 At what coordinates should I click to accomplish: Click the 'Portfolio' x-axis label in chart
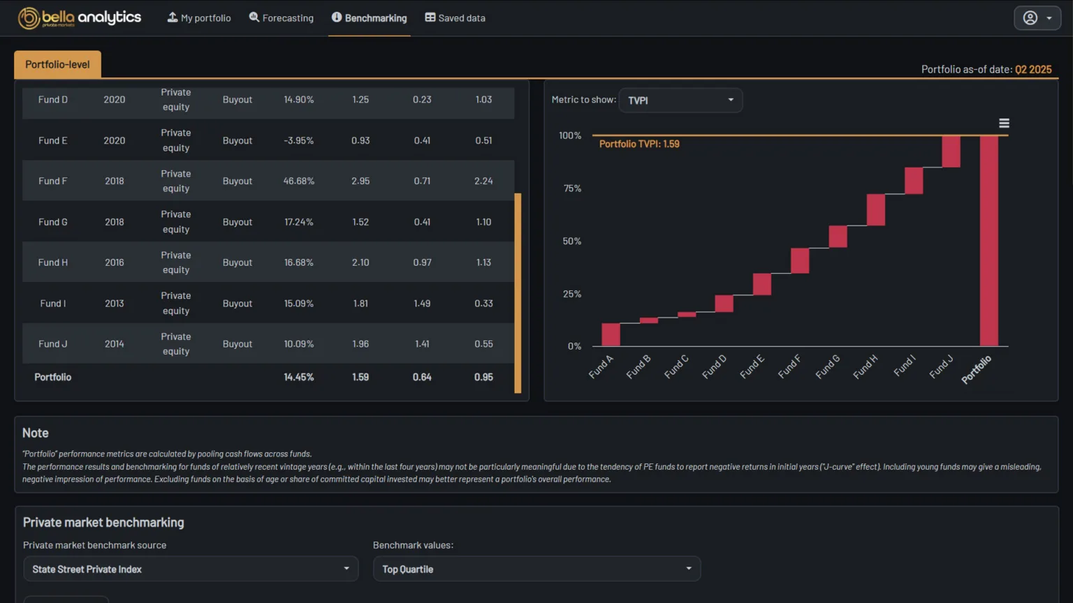tap(977, 369)
